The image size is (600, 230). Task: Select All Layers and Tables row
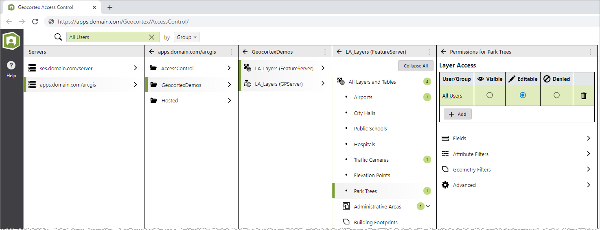[x=384, y=82]
